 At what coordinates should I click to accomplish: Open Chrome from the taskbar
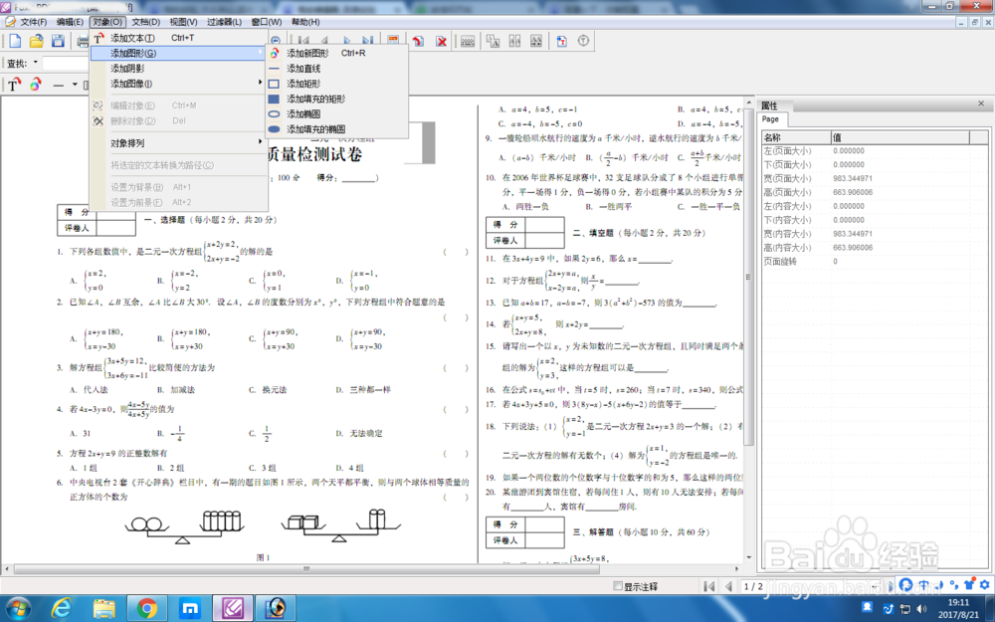pyautogui.click(x=147, y=608)
